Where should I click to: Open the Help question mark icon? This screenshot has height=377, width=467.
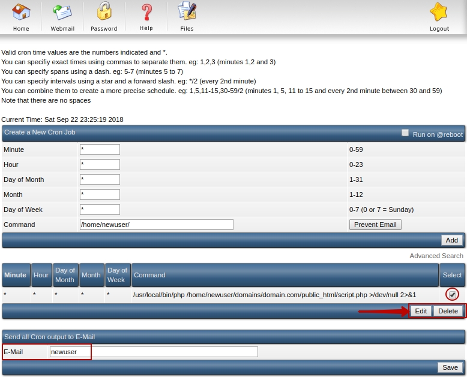[x=146, y=12]
